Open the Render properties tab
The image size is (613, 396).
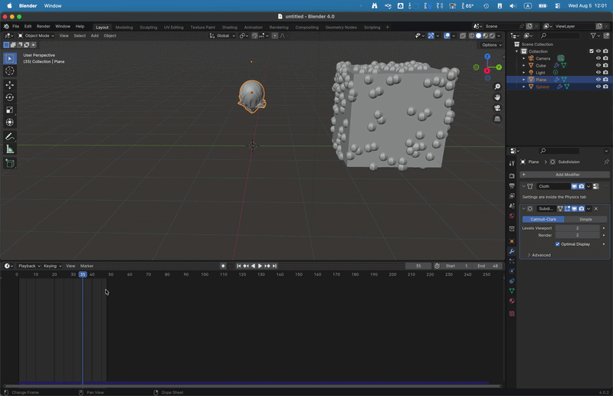pyautogui.click(x=512, y=176)
